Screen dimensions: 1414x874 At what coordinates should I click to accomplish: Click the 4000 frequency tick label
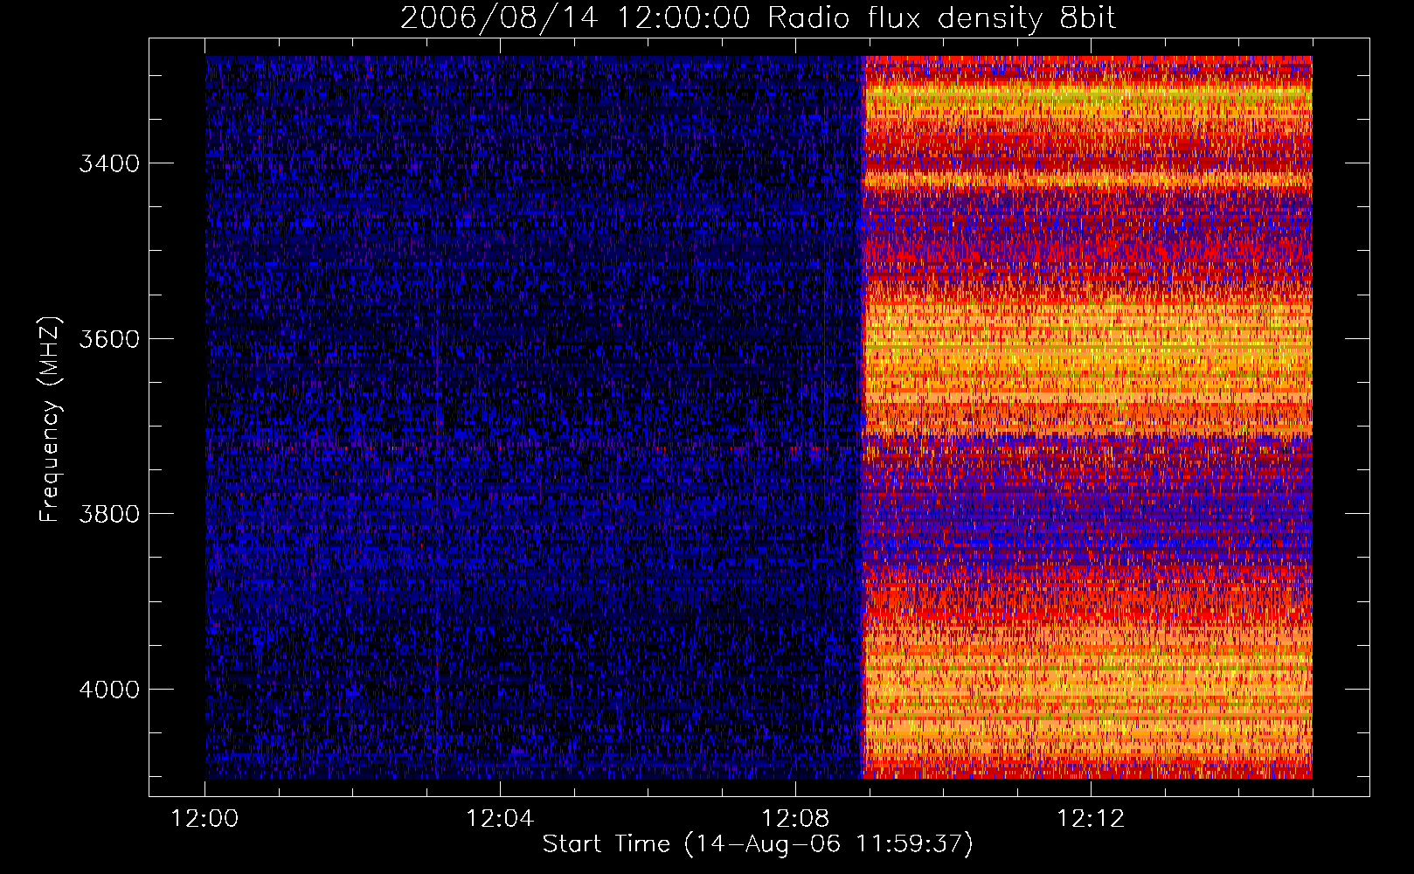coord(109,690)
